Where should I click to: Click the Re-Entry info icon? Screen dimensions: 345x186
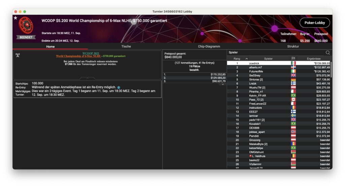tap(119, 87)
